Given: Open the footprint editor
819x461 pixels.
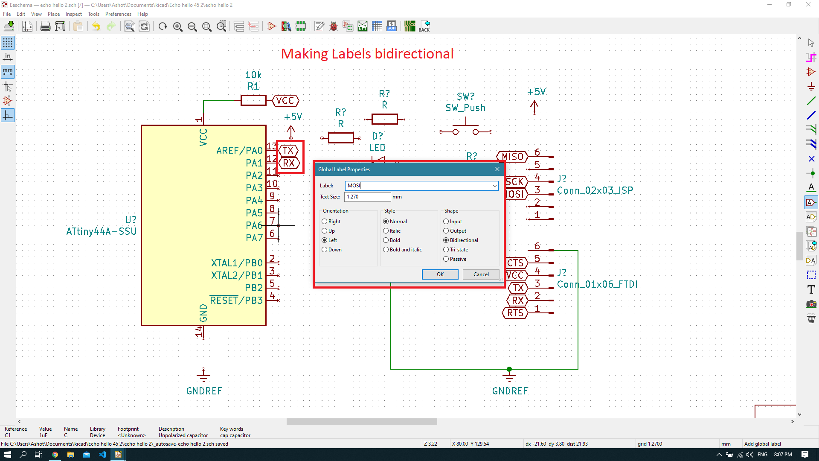Looking at the screenshot, I should pyautogui.click(x=301, y=26).
